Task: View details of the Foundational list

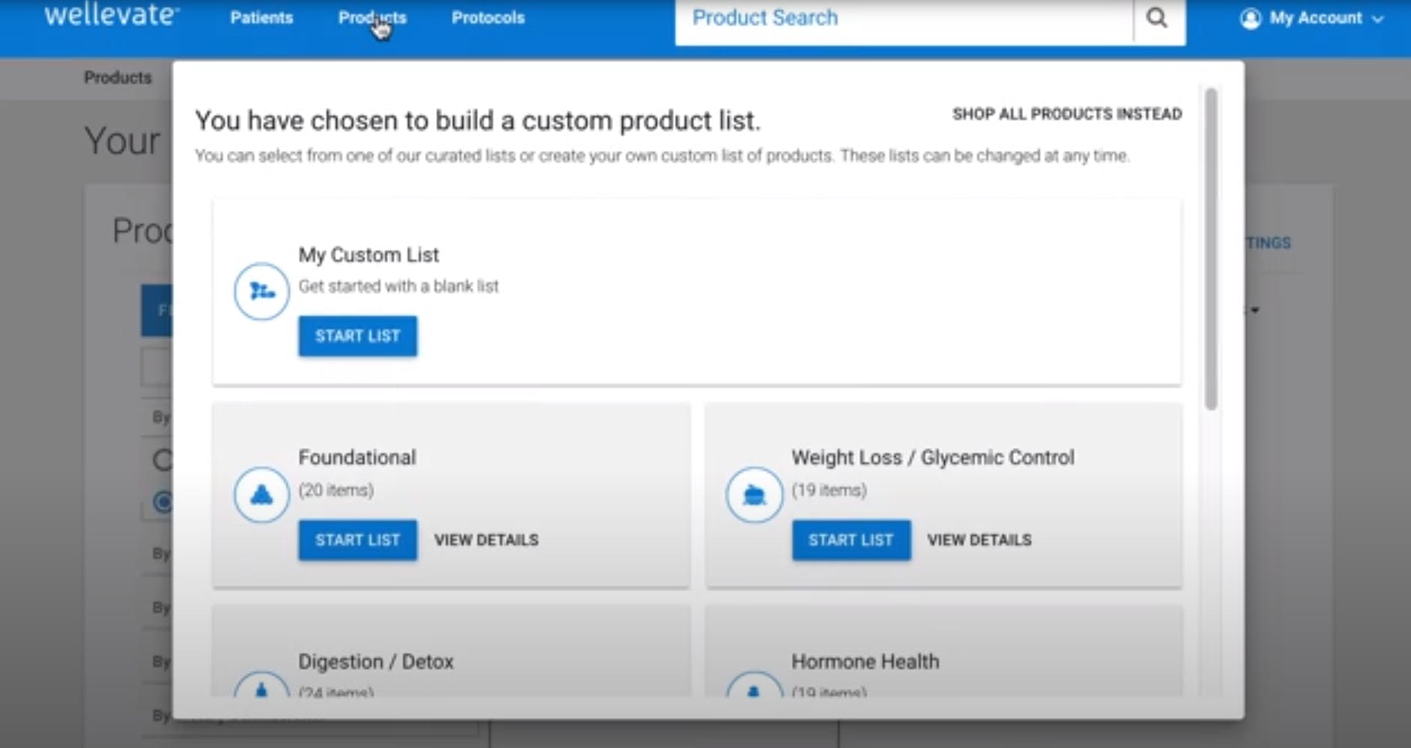Action: coord(486,539)
